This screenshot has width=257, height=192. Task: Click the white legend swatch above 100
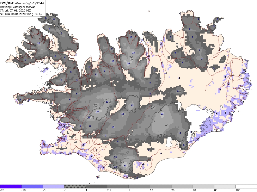tap(246, 186)
